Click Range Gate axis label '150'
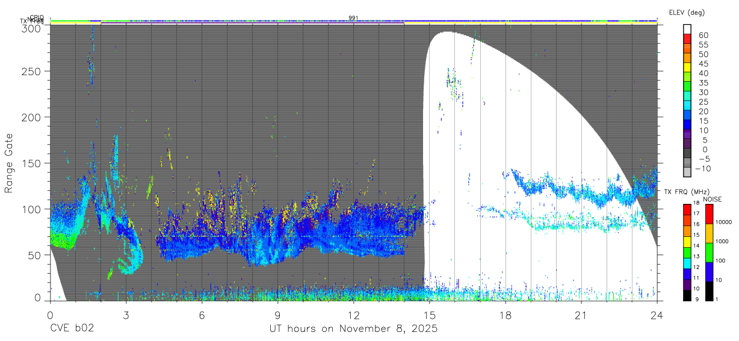The image size is (739, 341). [x=31, y=163]
